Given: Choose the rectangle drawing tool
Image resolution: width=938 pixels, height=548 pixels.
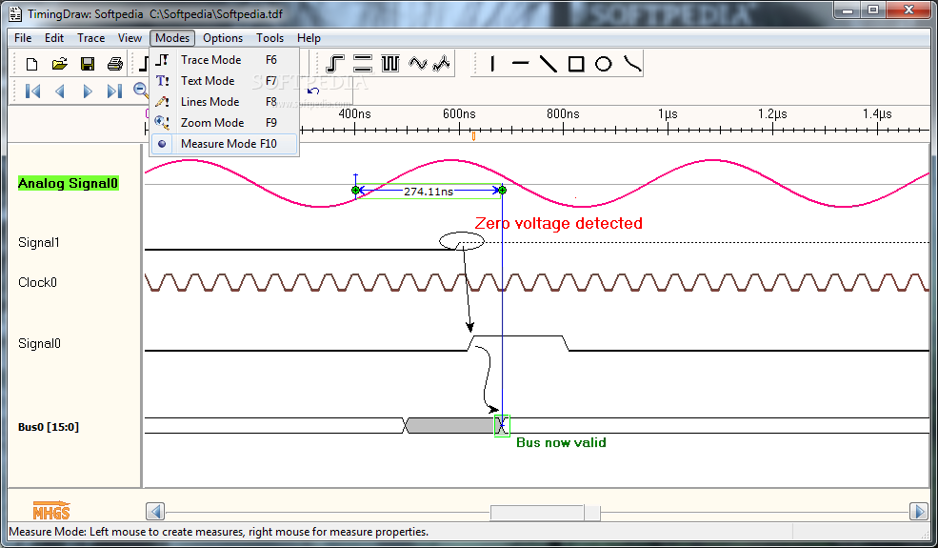Looking at the screenshot, I should (x=576, y=64).
